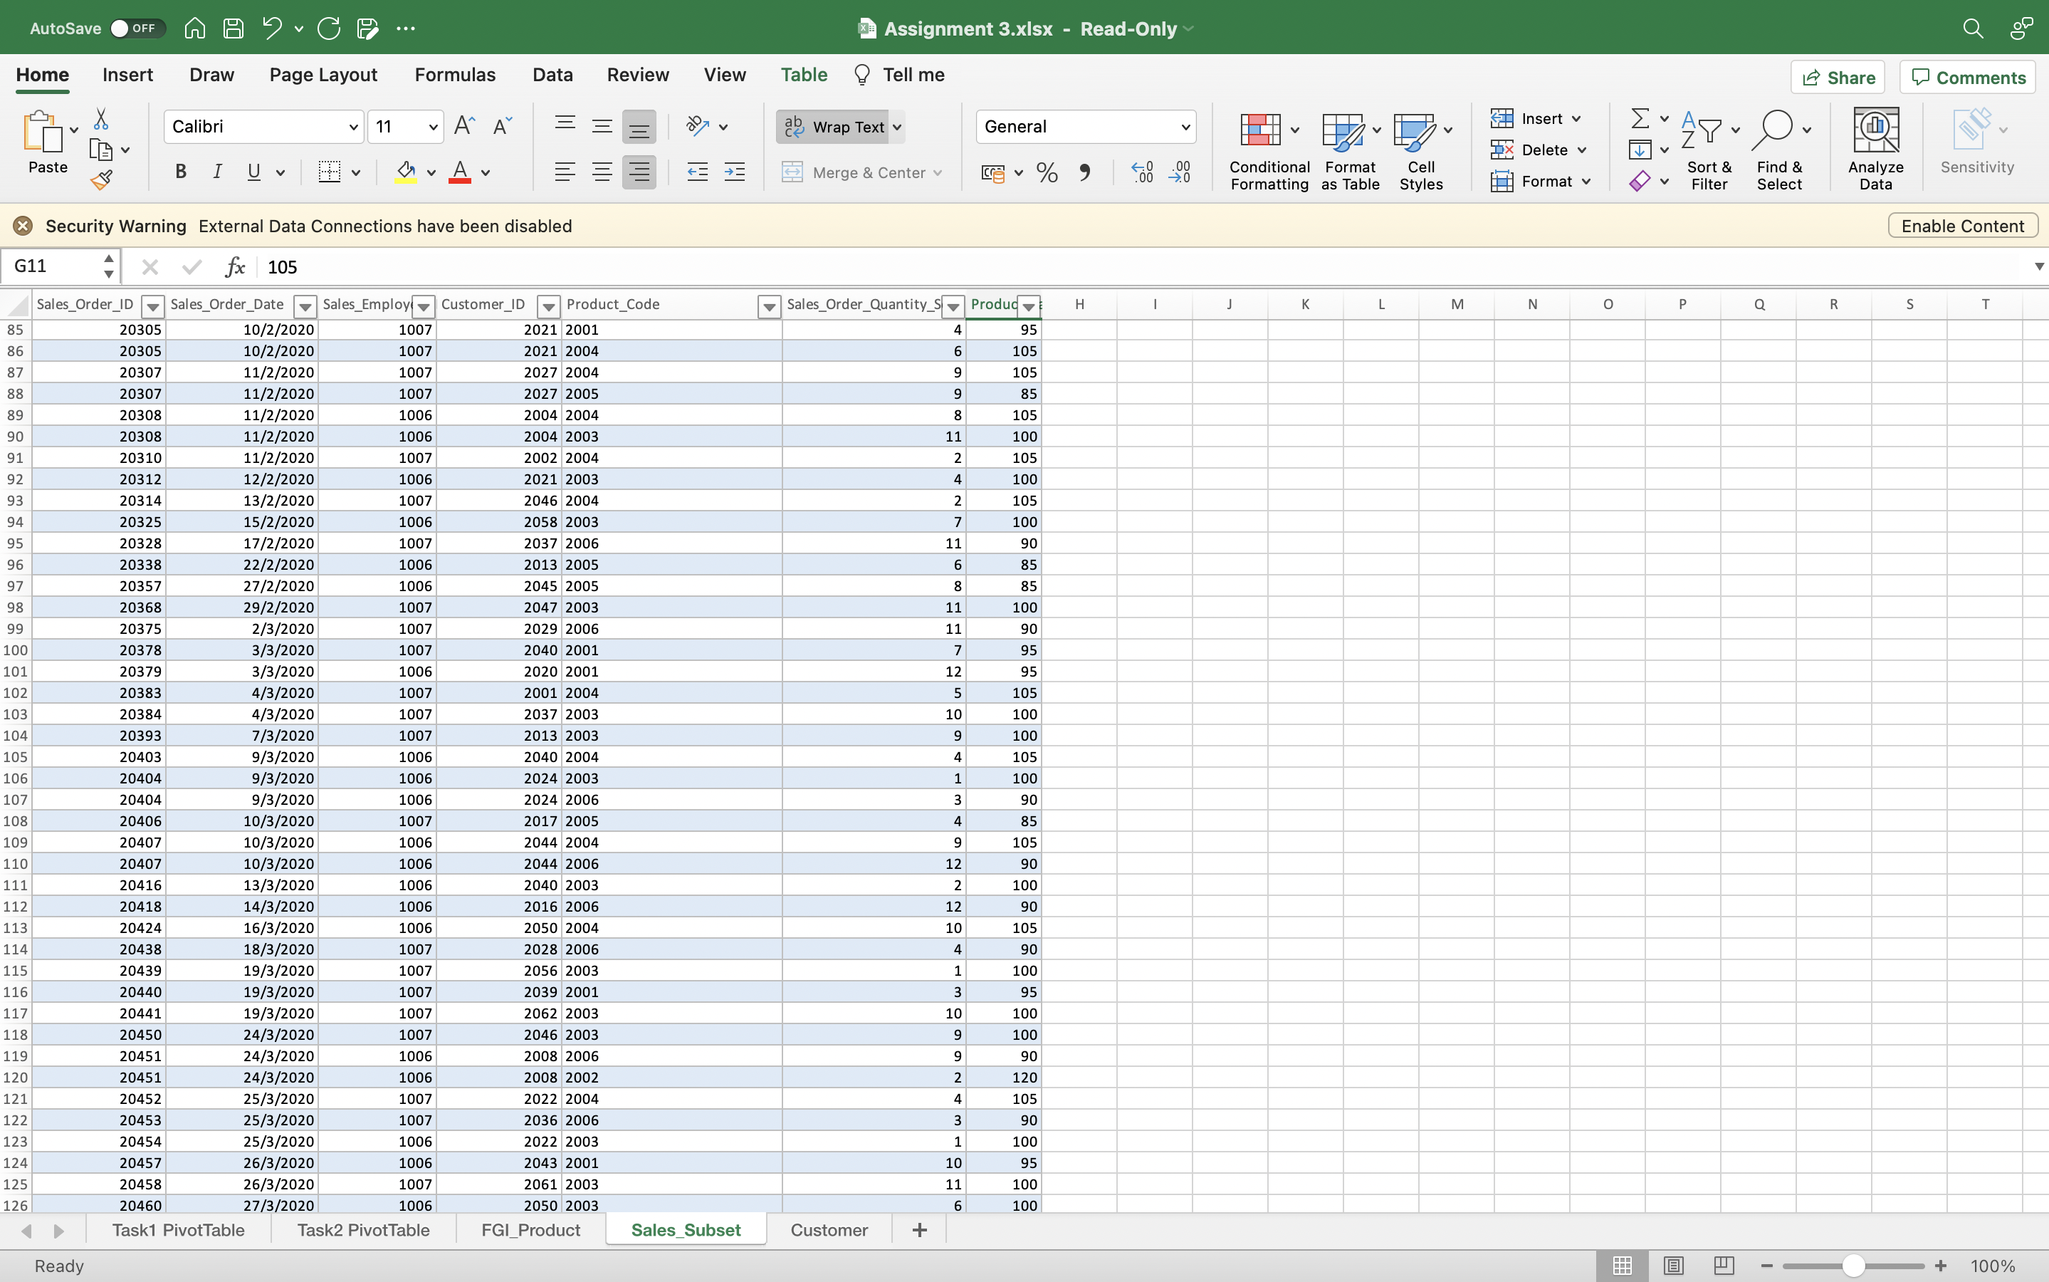
Task: Switch to the Formulas ribbon tab
Action: (454, 75)
